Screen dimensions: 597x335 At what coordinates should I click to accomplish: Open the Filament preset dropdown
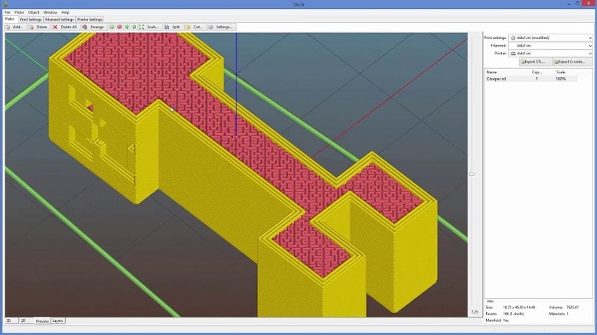click(x=550, y=46)
